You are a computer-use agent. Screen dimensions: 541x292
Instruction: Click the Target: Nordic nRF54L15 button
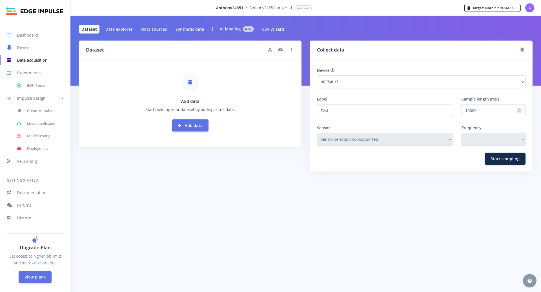[493, 8]
